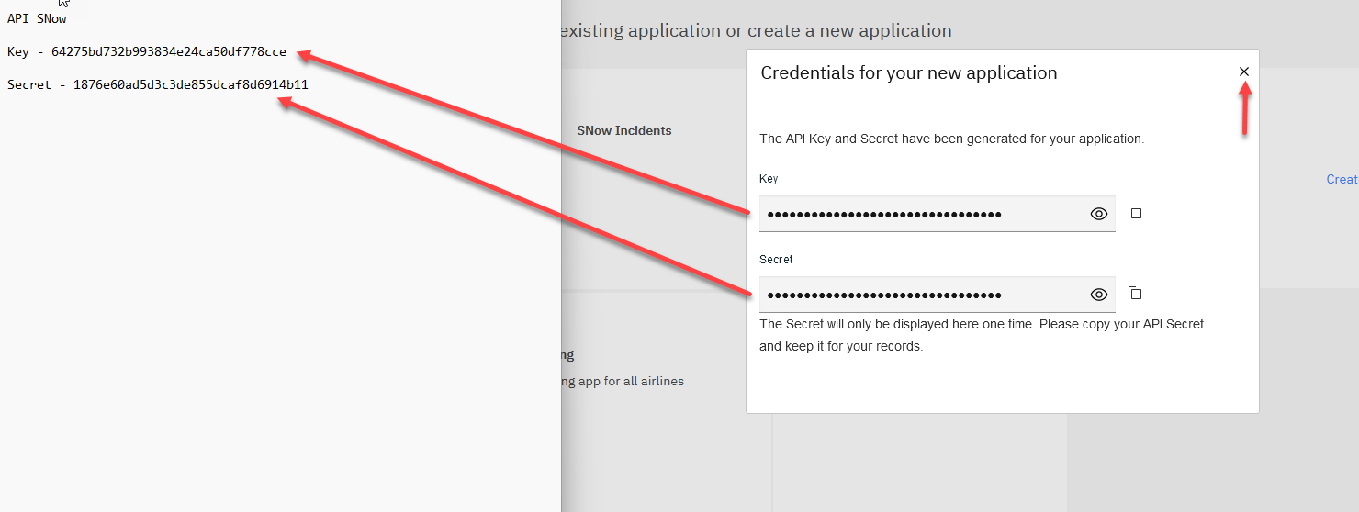Image resolution: width=1359 pixels, height=512 pixels.
Task: Click inside the masked Key field
Action: click(x=918, y=214)
